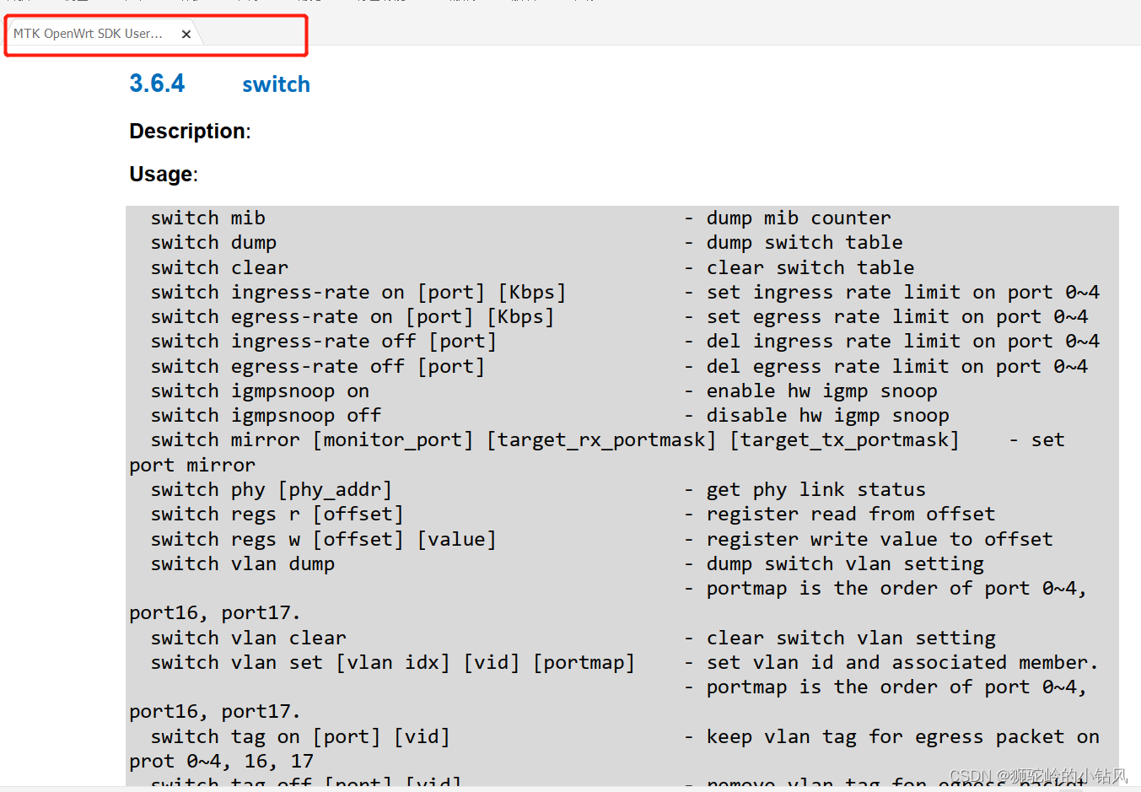Click 'dump mib counter' description
The width and height of the screenshot is (1141, 792).
[x=799, y=218]
